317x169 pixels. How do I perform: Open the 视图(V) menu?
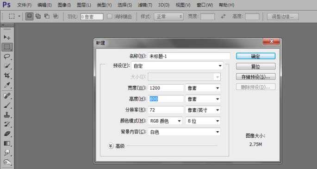tap(183, 5)
